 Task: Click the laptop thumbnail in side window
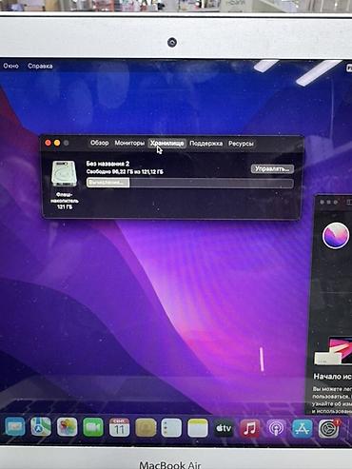[332, 351]
